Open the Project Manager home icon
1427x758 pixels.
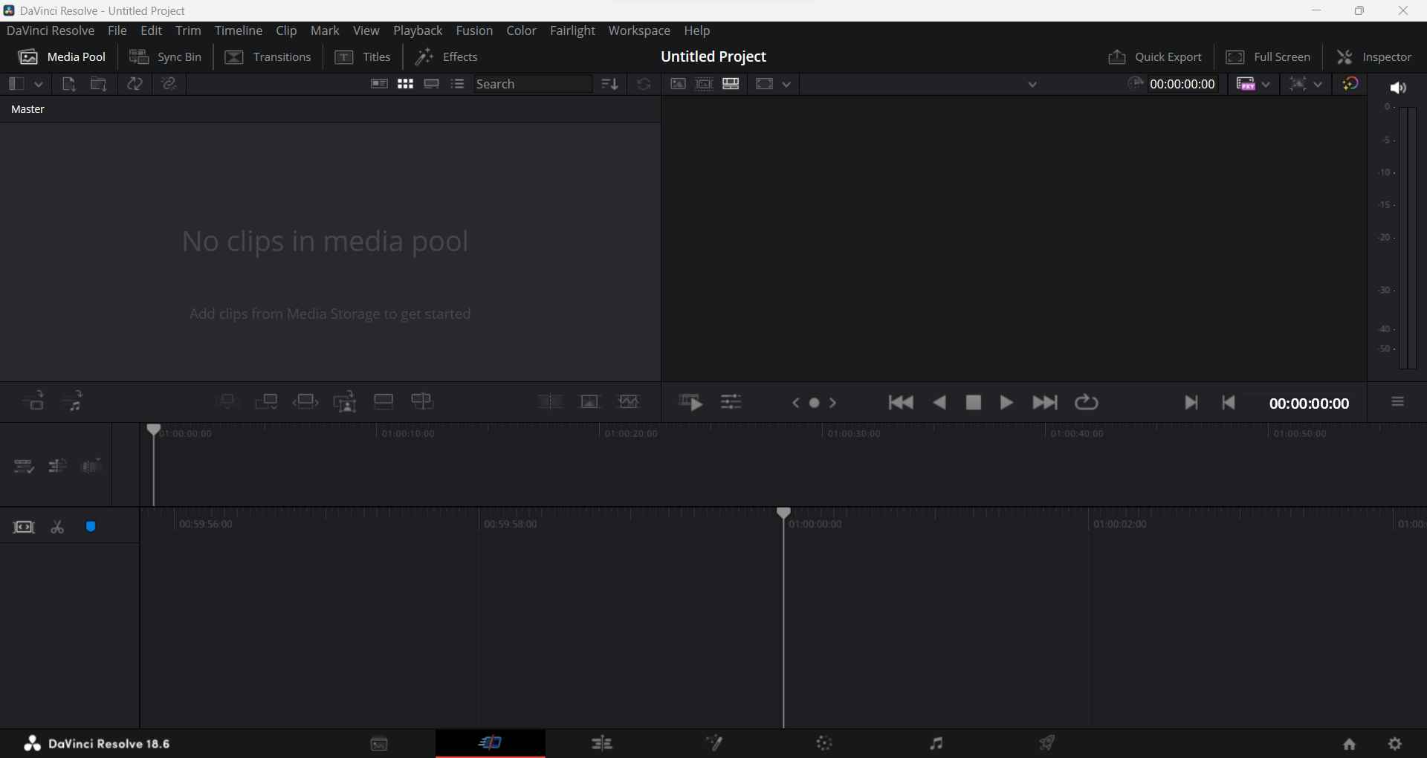click(1350, 744)
